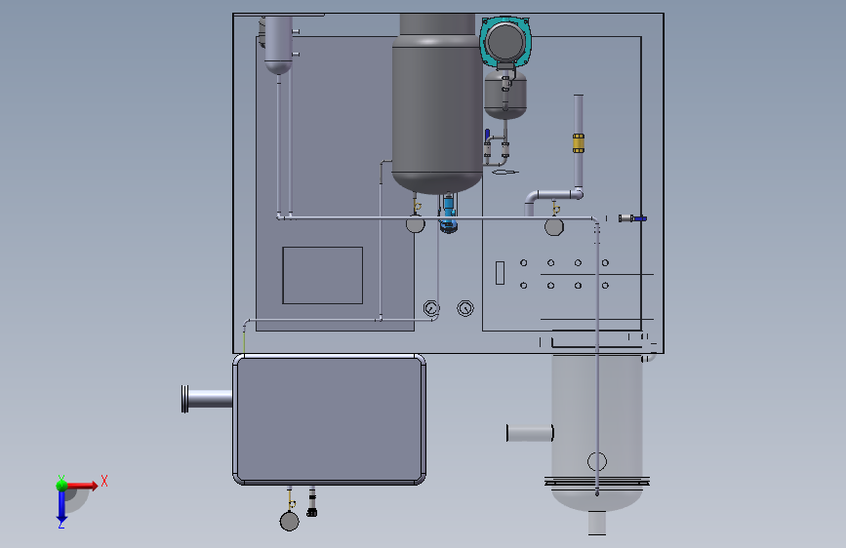Select the small expansion tank under the teal housing

tap(505, 95)
